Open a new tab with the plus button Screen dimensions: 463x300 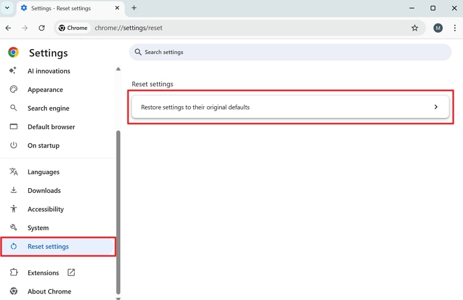pyautogui.click(x=134, y=8)
